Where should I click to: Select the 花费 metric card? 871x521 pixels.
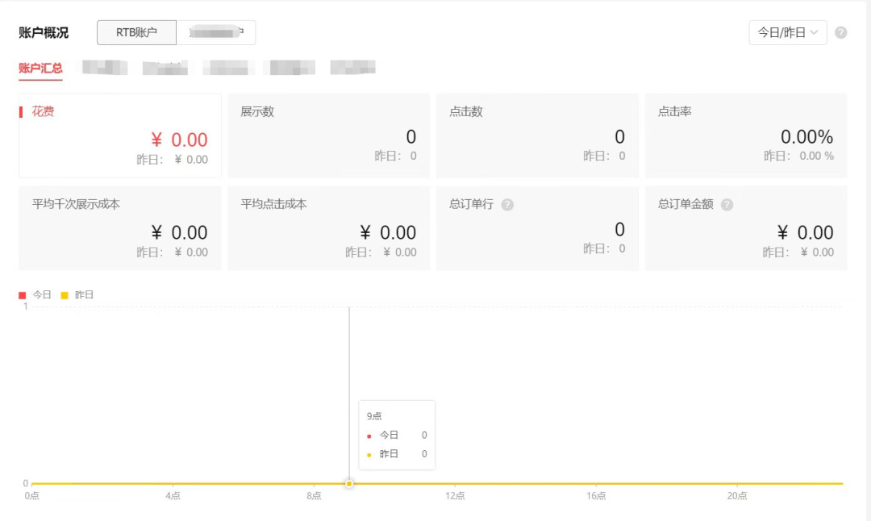(120, 135)
